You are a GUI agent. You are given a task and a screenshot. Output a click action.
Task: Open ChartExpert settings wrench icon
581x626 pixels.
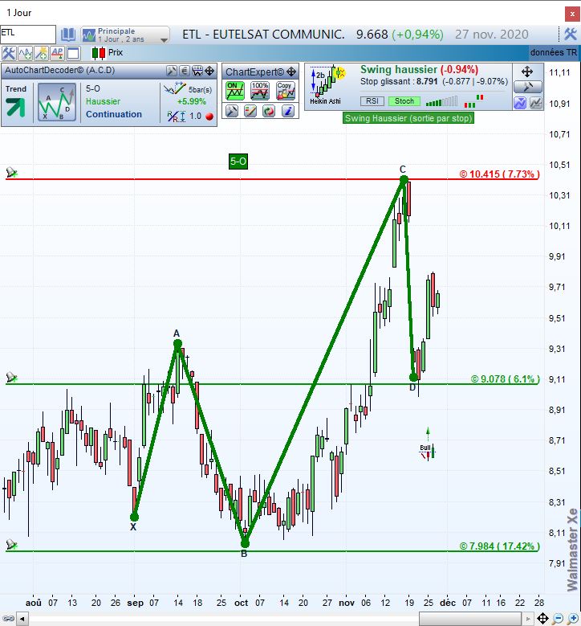coord(232,111)
